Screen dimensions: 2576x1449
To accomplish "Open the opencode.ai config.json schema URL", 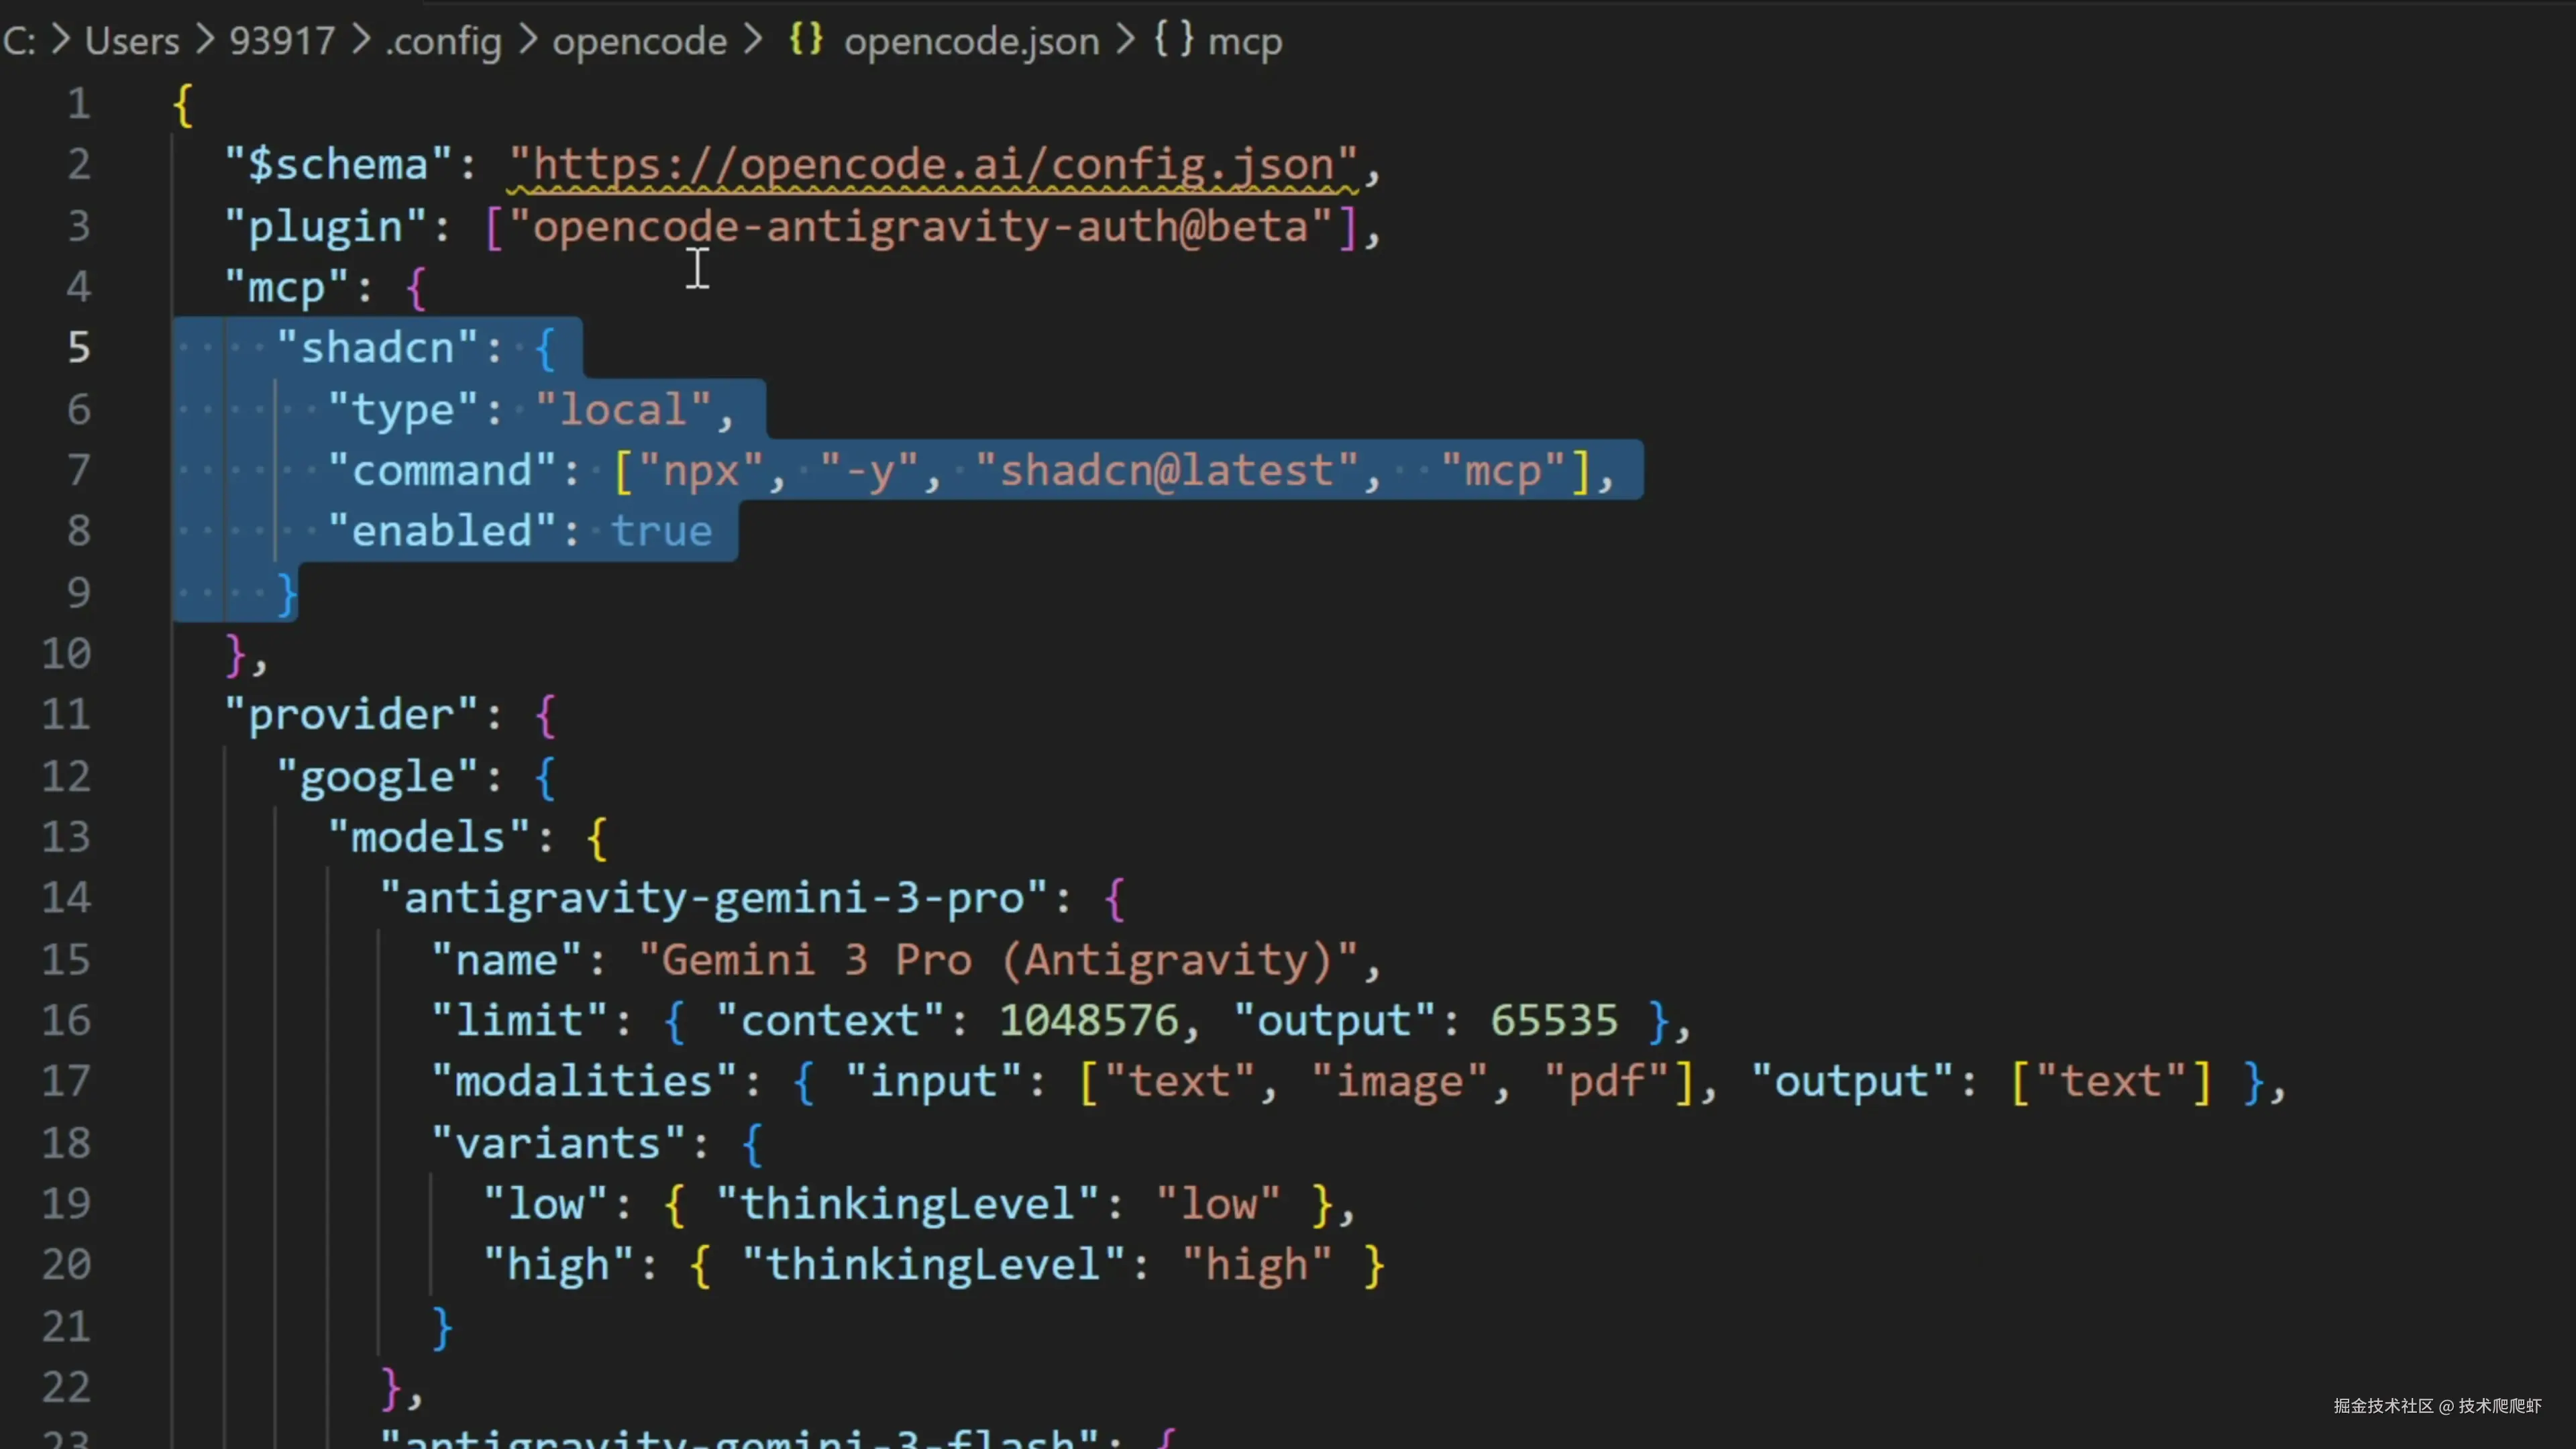I will point(932,165).
